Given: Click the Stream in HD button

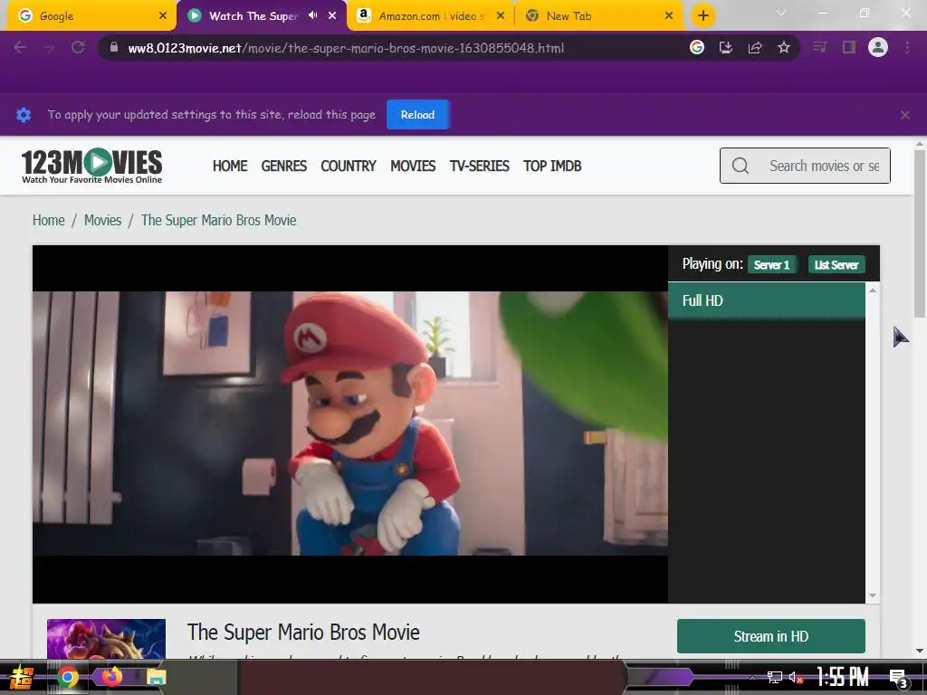Looking at the screenshot, I should [x=771, y=636].
